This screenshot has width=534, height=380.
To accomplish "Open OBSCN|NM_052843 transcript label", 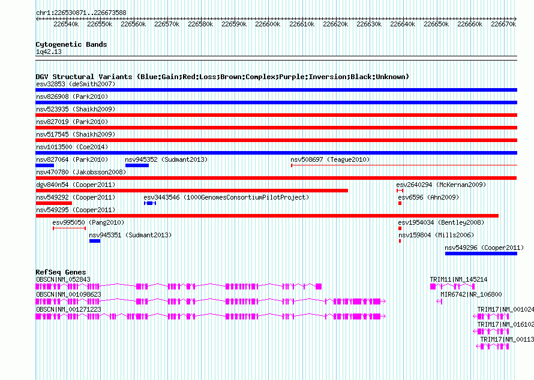I will [63, 279].
